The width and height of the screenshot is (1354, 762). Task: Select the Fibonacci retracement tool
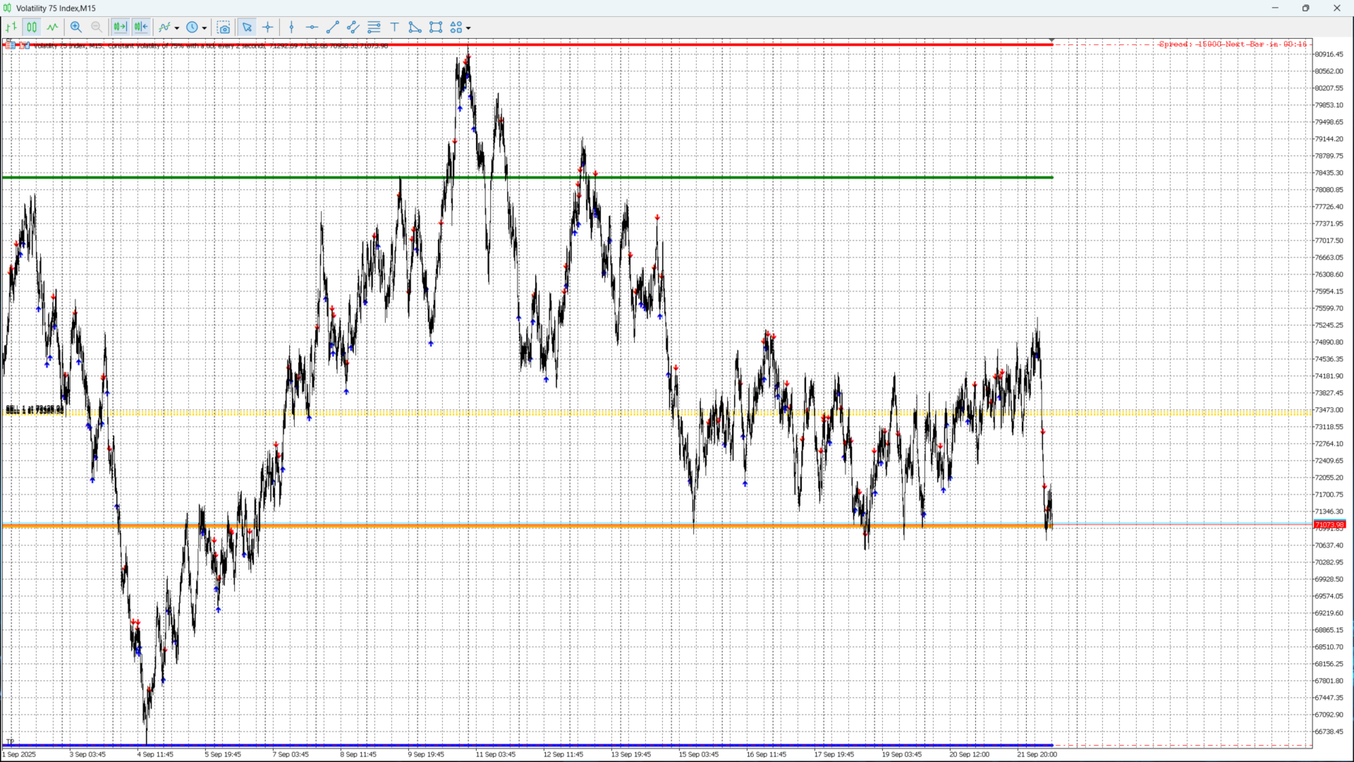pos(374,28)
